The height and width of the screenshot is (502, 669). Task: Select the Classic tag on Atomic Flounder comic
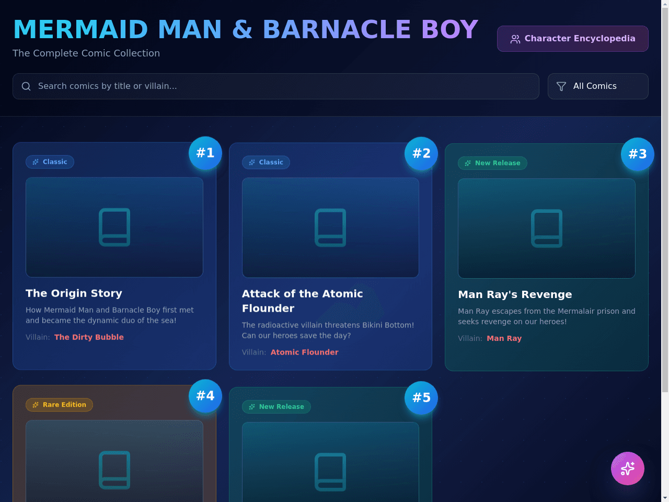point(266,163)
